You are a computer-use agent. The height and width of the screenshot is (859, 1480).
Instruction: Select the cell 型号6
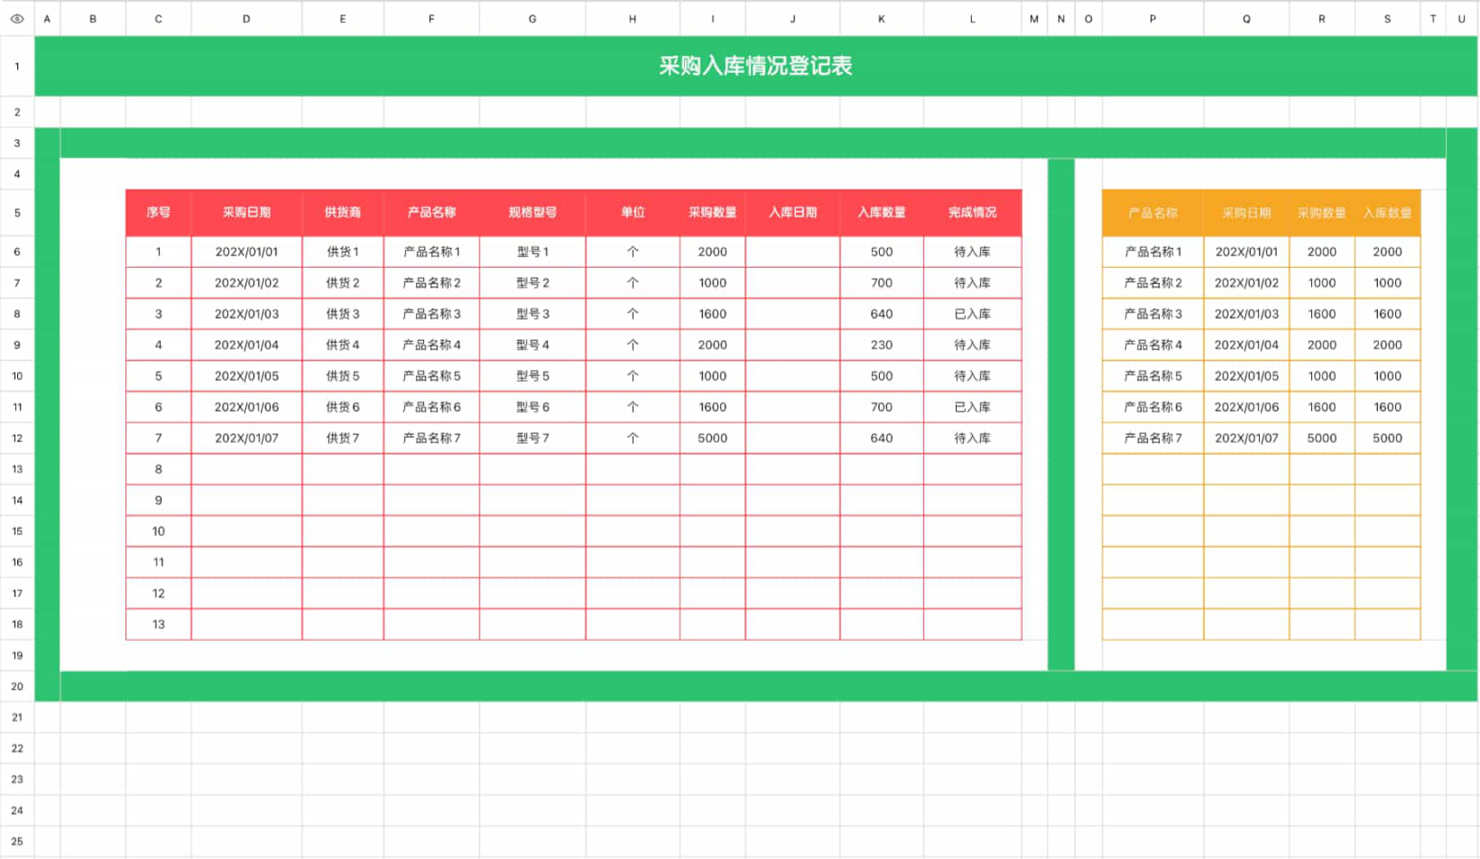click(532, 407)
